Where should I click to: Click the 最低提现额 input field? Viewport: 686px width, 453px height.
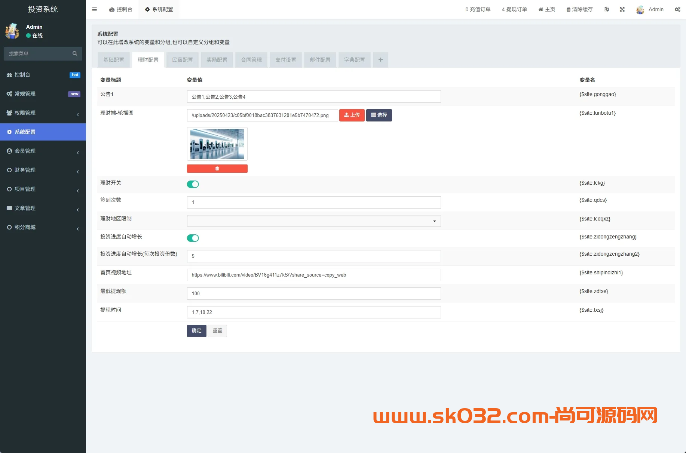[313, 293]
